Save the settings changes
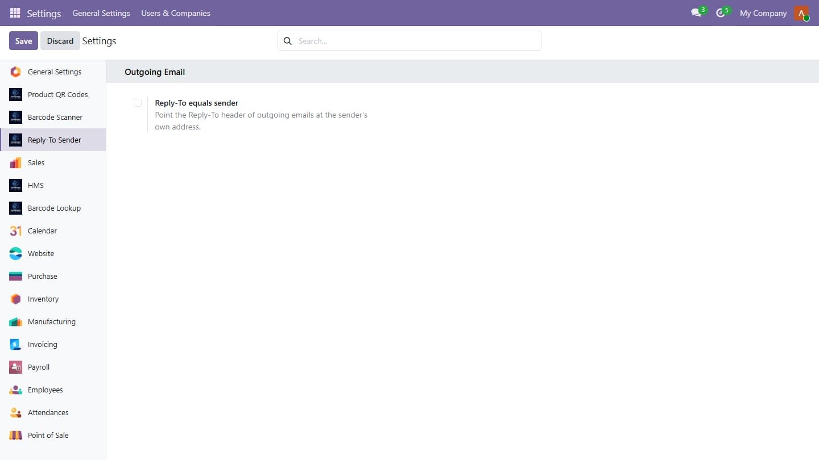Viewport: 819px width, 460px height. [23, 41]
